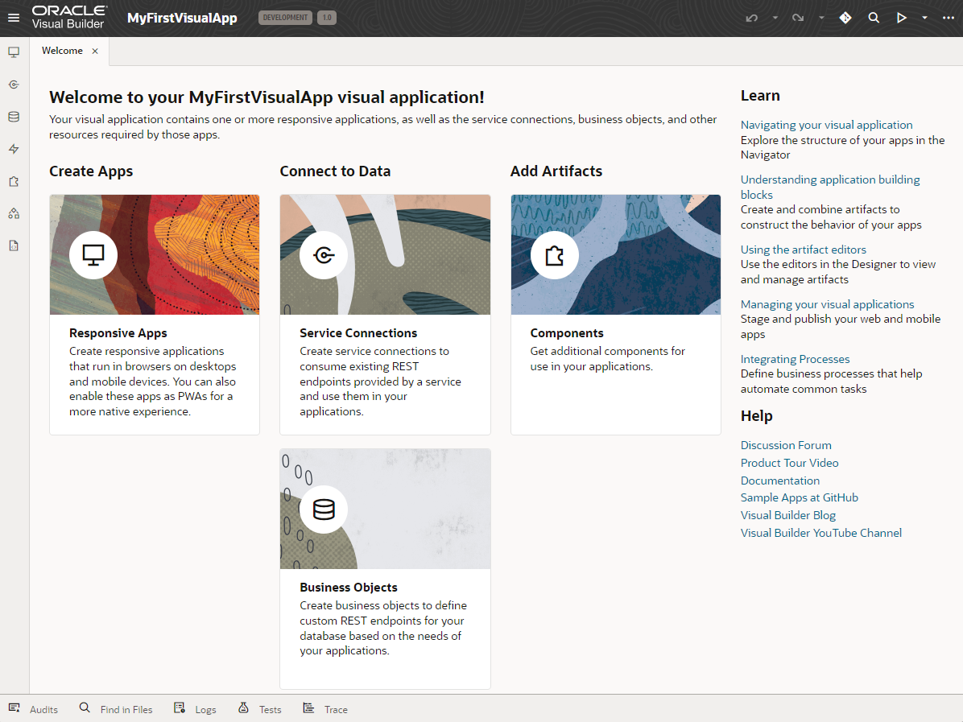
Task: Open Navigating your visual application link
Action: coord(826,125)
